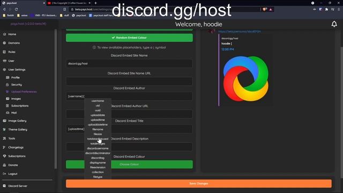The image size is (343, 193).
Task: Open Subscriptions under User Settings
Action: point(17,106)
